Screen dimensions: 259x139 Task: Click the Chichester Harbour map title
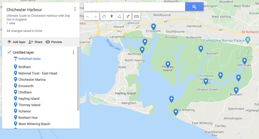[24, 10]
